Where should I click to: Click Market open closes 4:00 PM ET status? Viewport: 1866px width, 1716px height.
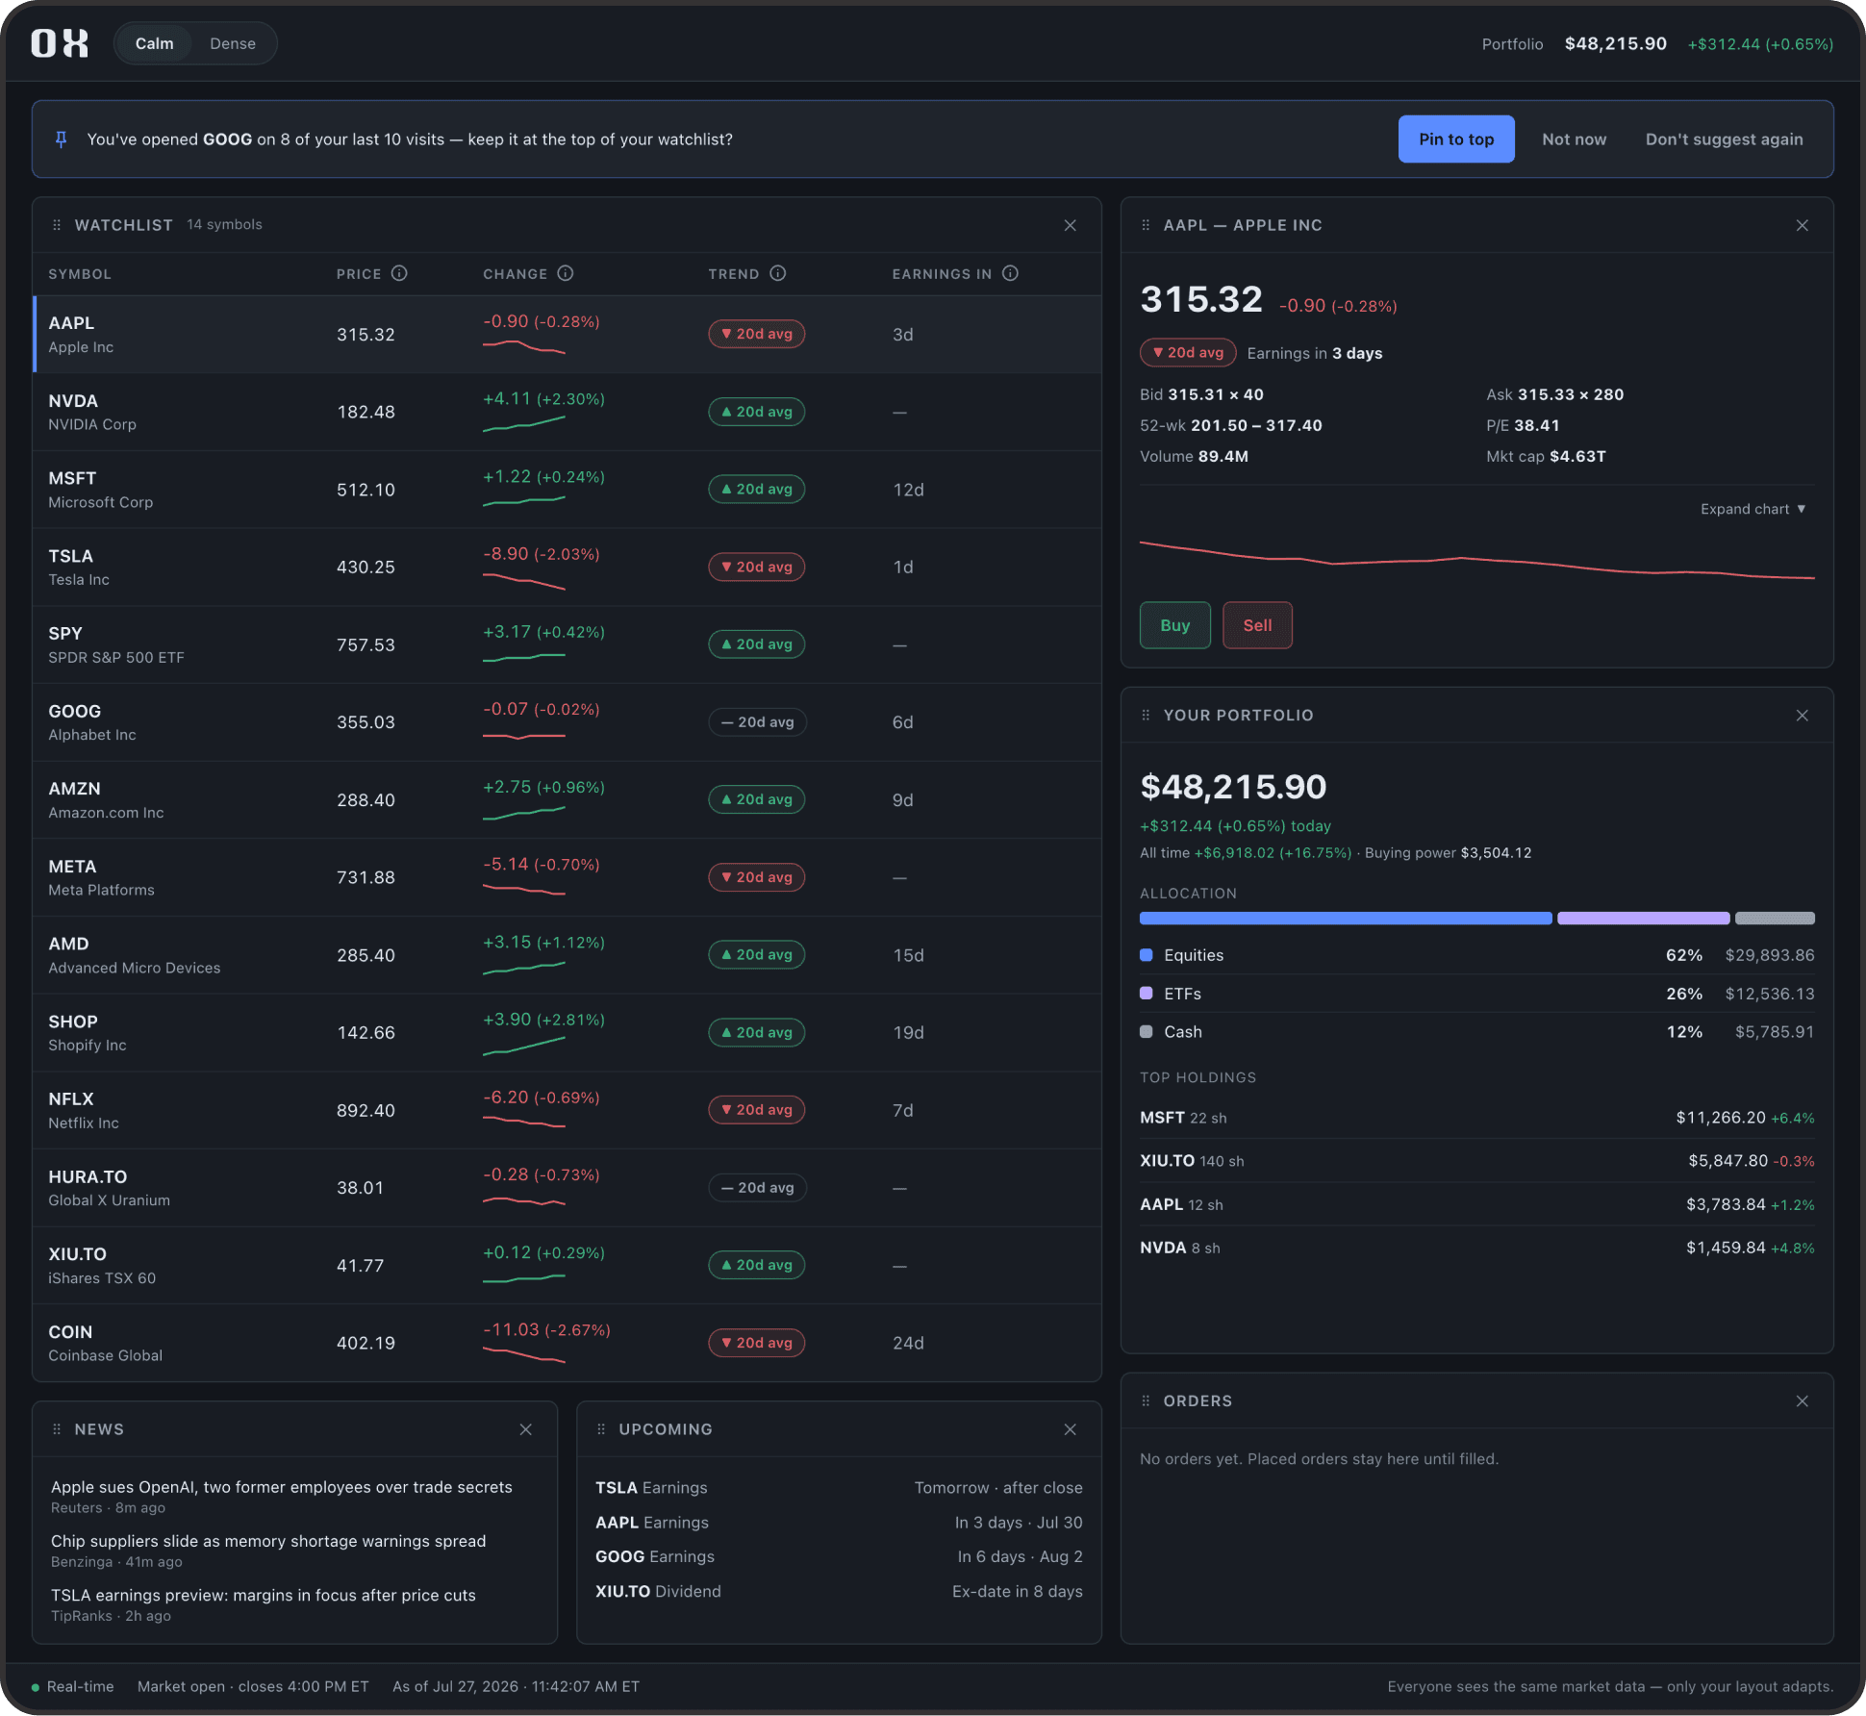pyautogui.click(x=253, y=1687)
